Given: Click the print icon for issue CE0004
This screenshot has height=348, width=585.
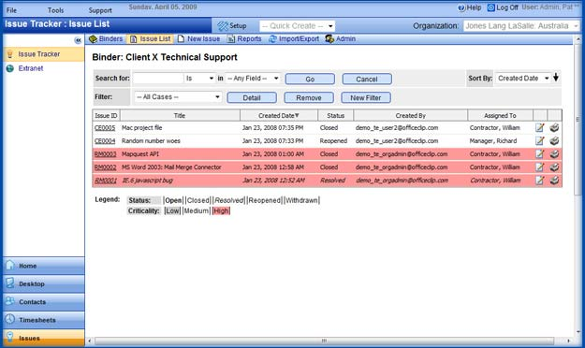Looking at the screenshot, I should tap(554, 141).
